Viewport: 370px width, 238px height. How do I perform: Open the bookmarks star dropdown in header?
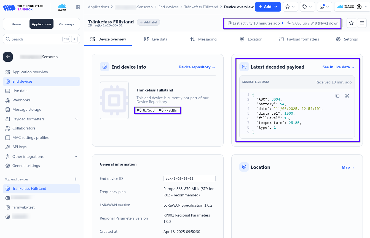point(290,7)
